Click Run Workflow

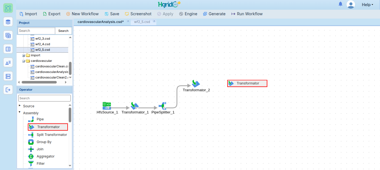click(247, 14)
